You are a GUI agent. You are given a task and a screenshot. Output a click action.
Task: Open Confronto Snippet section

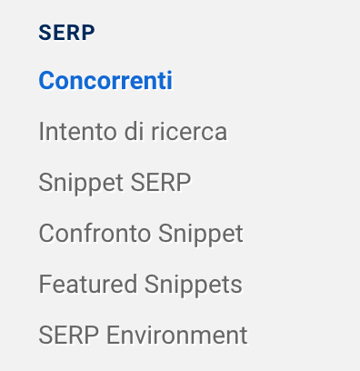point(141,234)
